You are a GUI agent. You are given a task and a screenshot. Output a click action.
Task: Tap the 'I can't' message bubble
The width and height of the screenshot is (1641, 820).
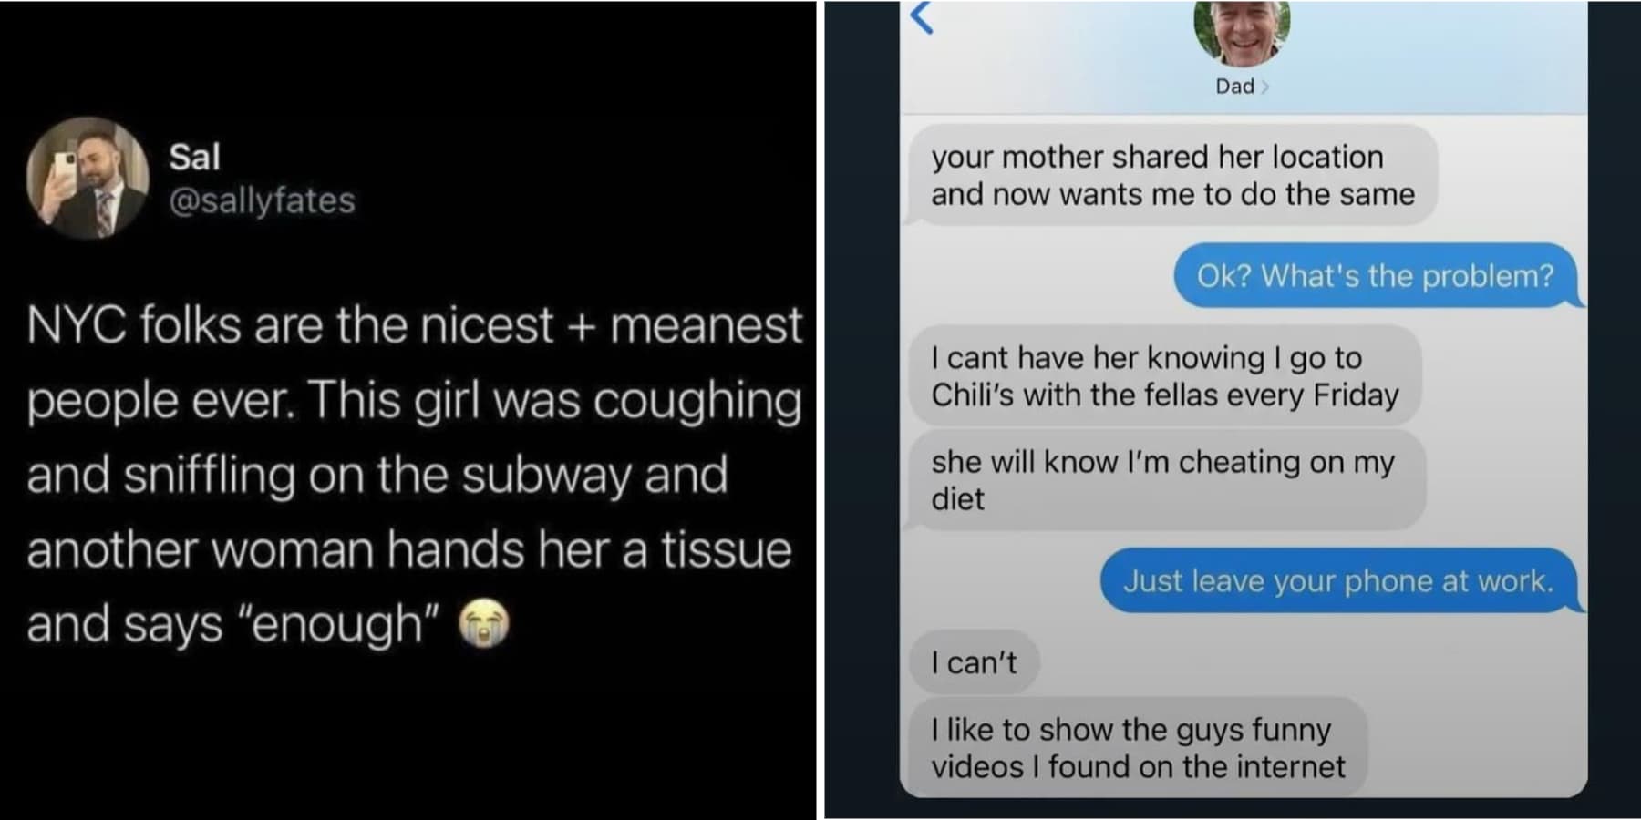974,662
